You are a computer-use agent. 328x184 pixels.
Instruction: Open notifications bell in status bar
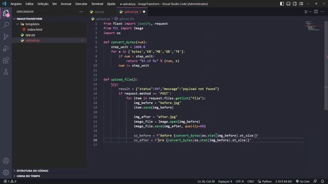[x=322, y=181]
